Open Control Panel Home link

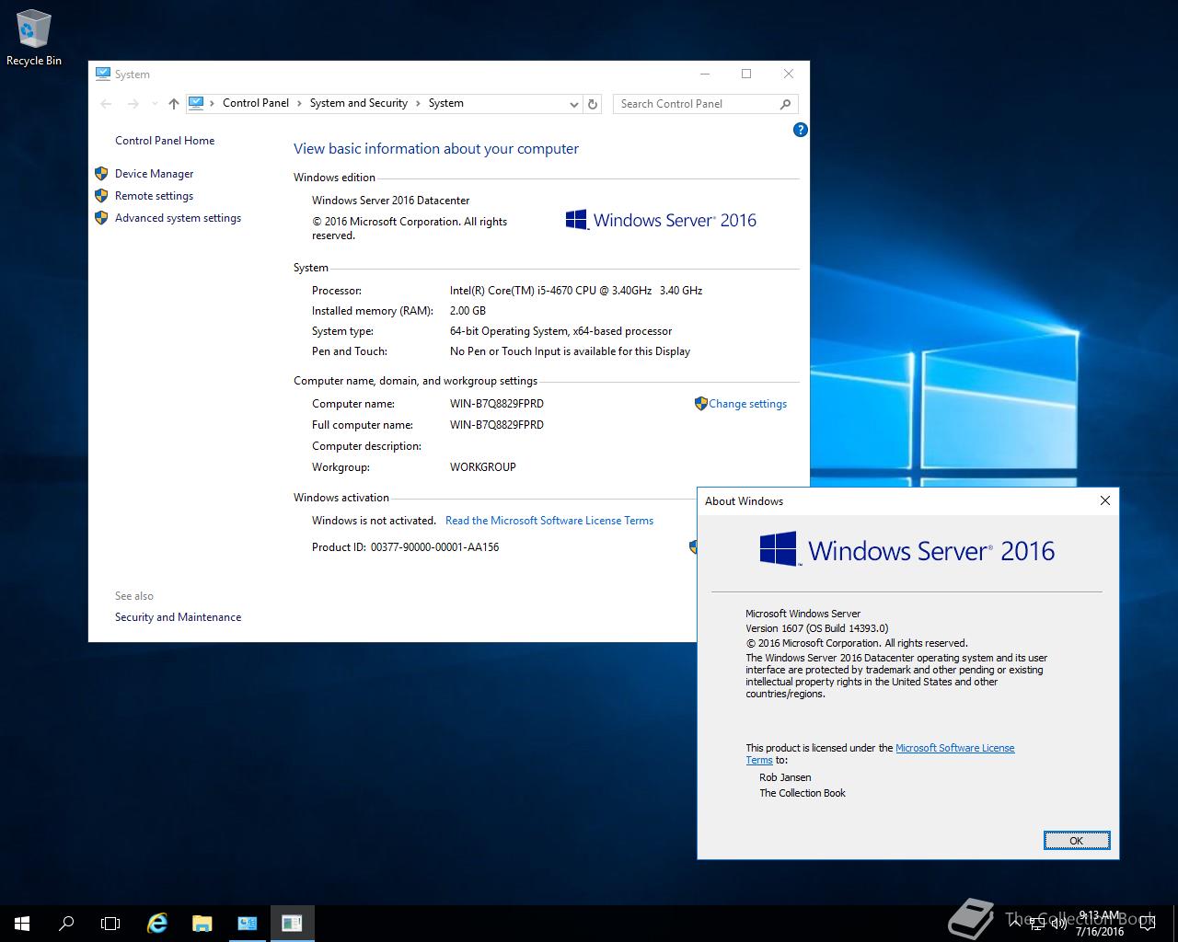165,140
